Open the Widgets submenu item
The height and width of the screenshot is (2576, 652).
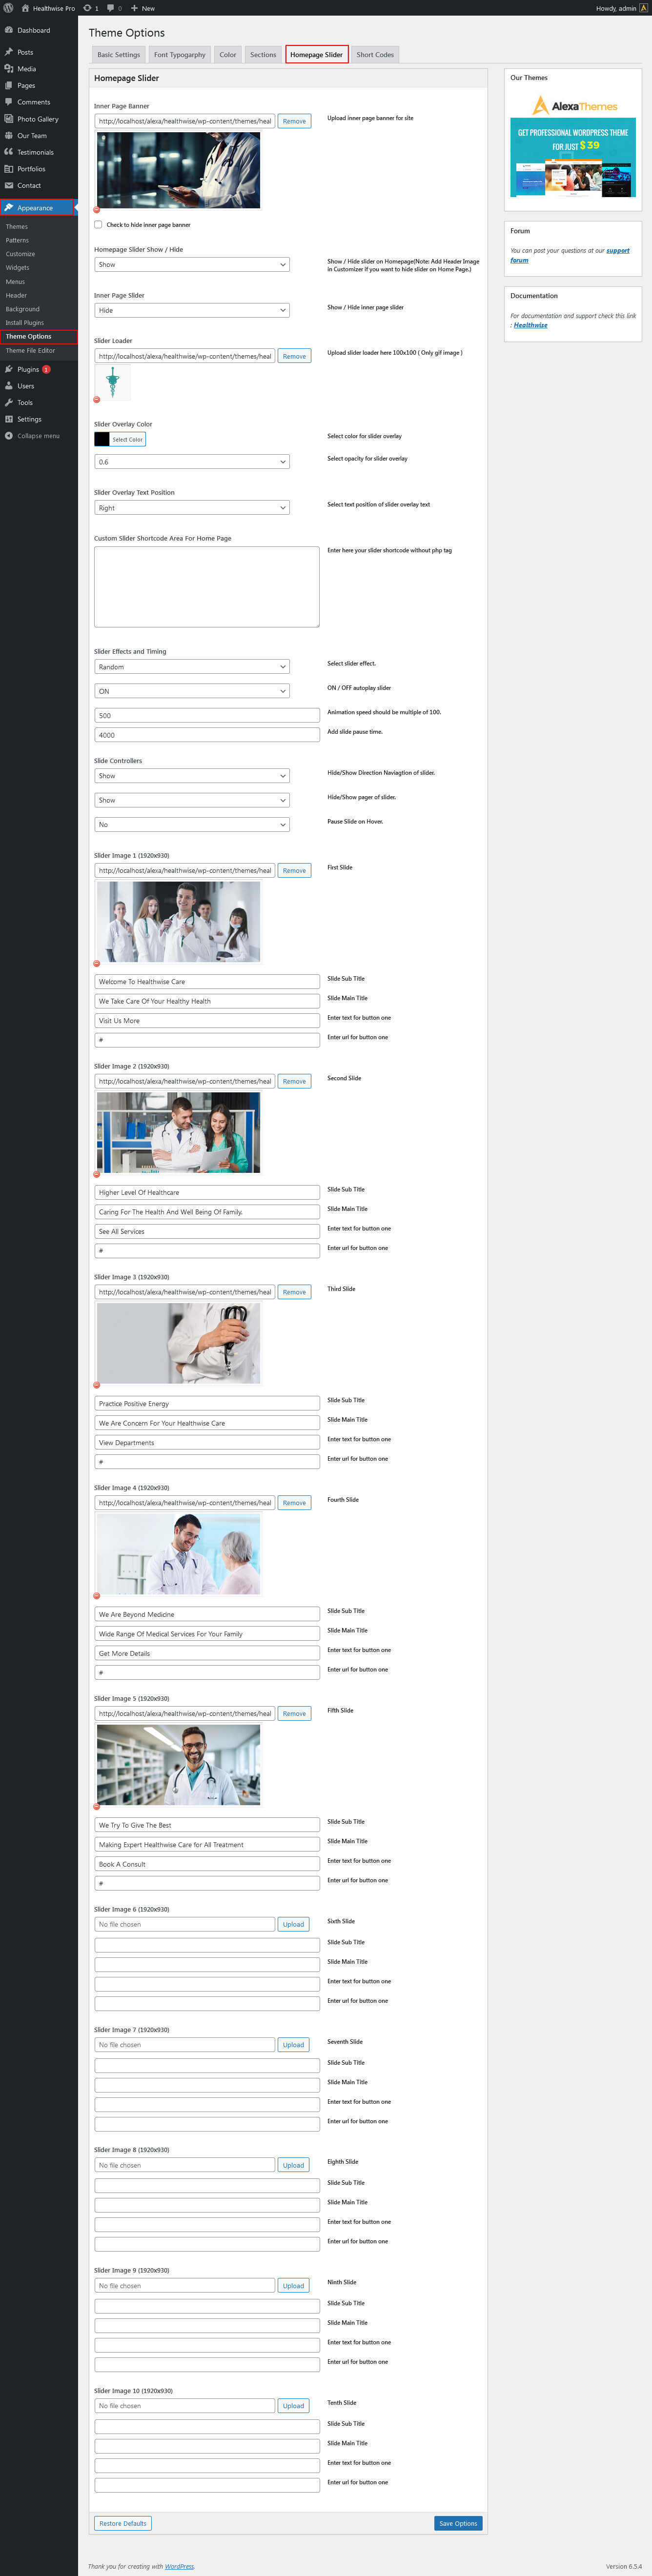[18, 268]
